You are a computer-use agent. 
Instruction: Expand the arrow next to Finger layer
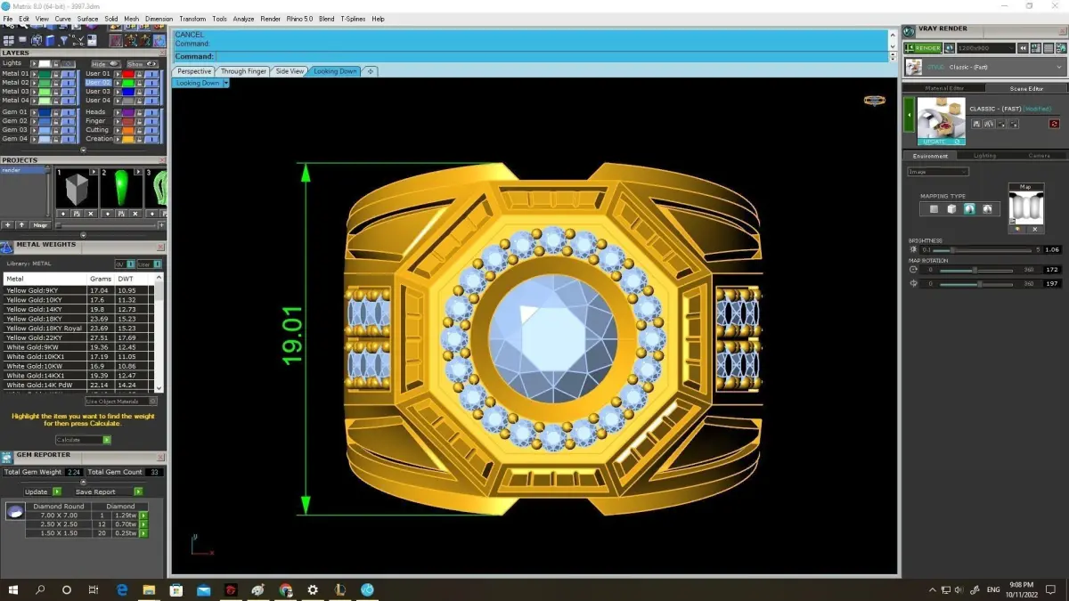(x=117, y=121)
